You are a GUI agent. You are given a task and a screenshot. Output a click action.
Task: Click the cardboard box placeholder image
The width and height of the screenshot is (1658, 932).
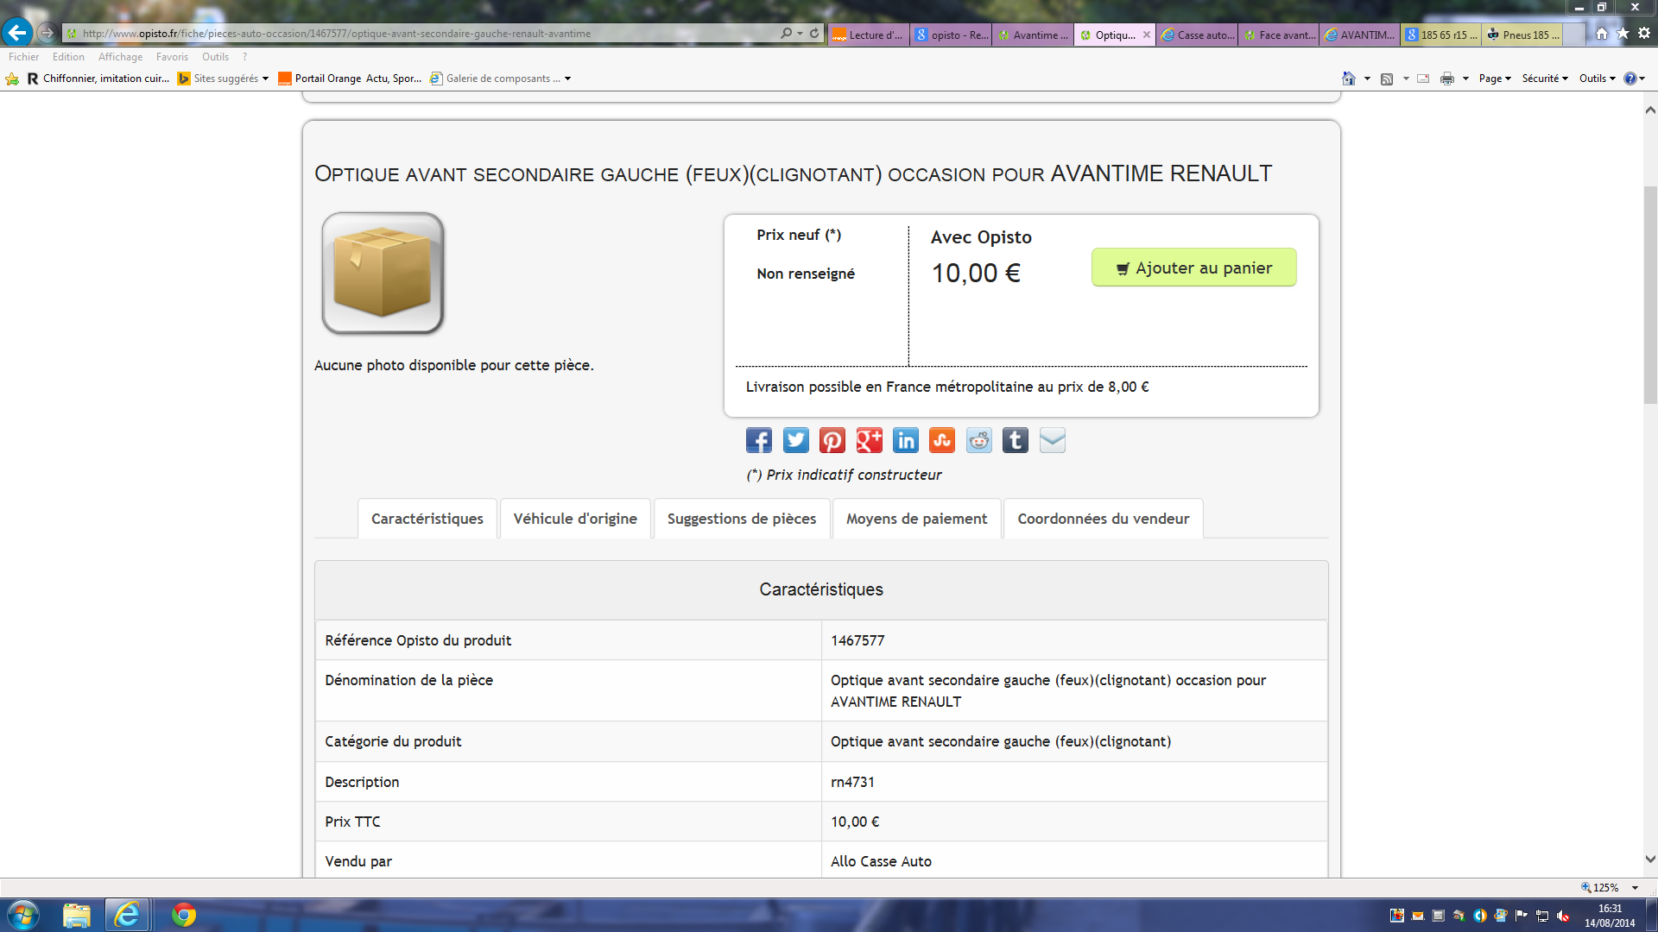click(383, 274)
